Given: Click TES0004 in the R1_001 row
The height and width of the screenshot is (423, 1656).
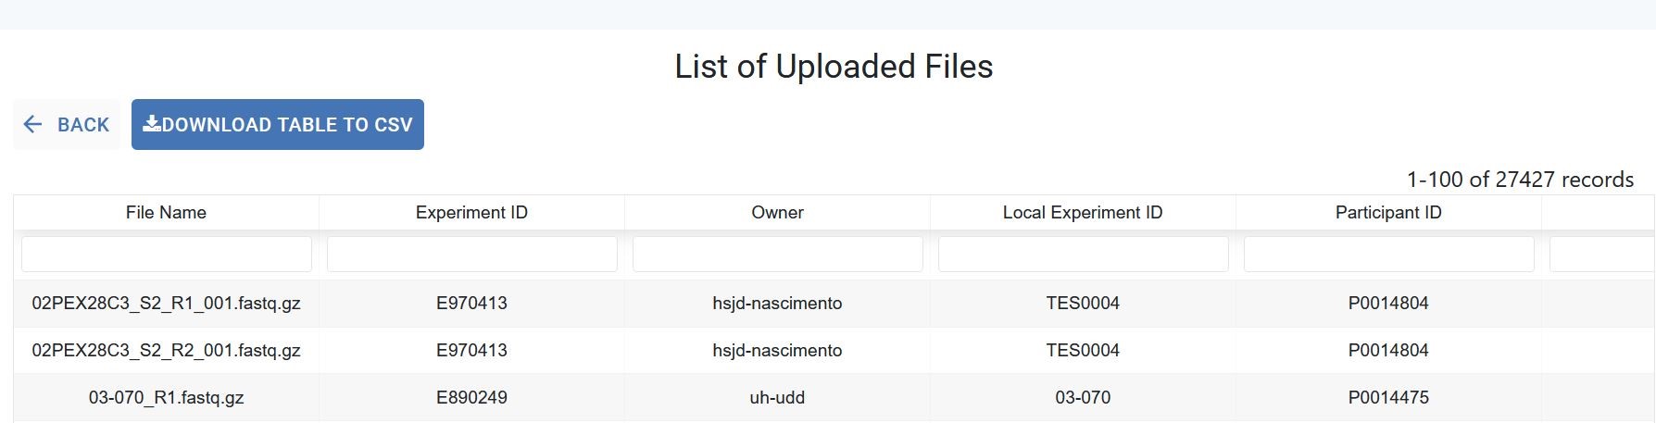Looking at the screenshot, I should [x=1083, y=304].
